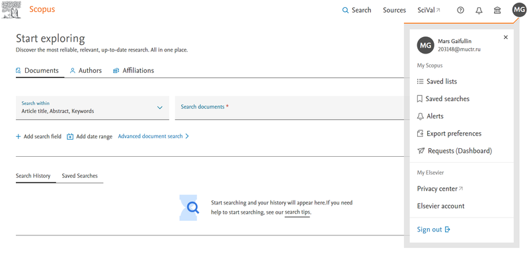Click the calendar icon for date range
This screenshot has height=256, width=529.
70,137
